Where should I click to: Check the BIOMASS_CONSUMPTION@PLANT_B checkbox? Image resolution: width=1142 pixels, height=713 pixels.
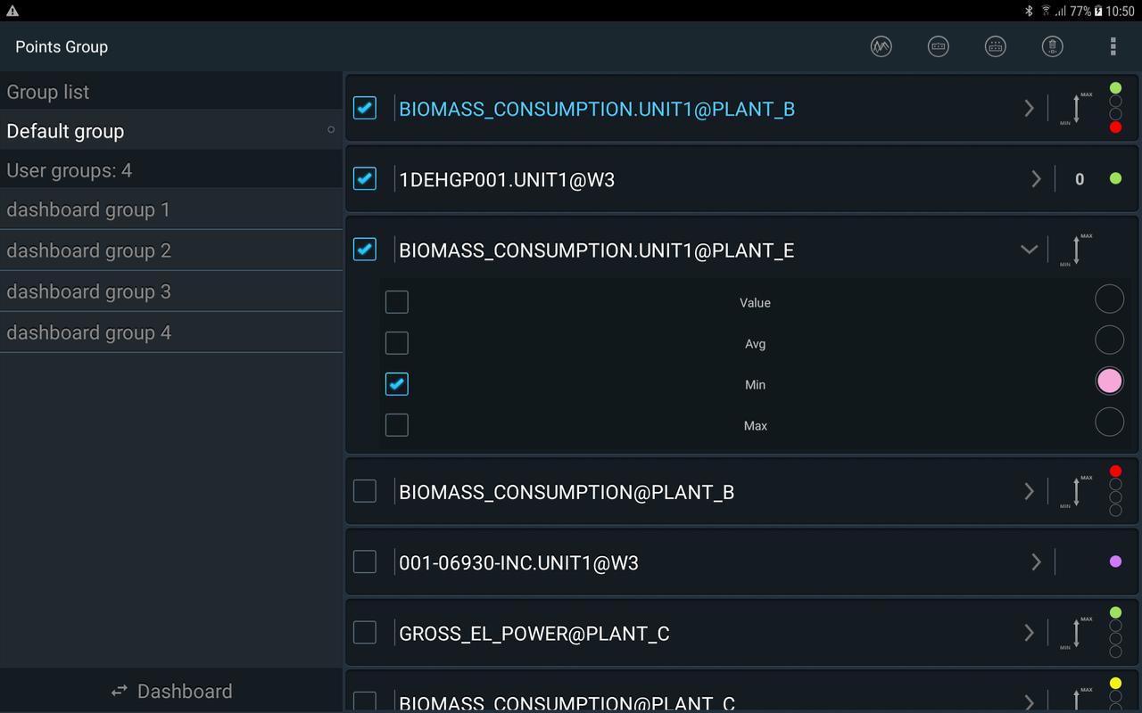tap(365, 491)
